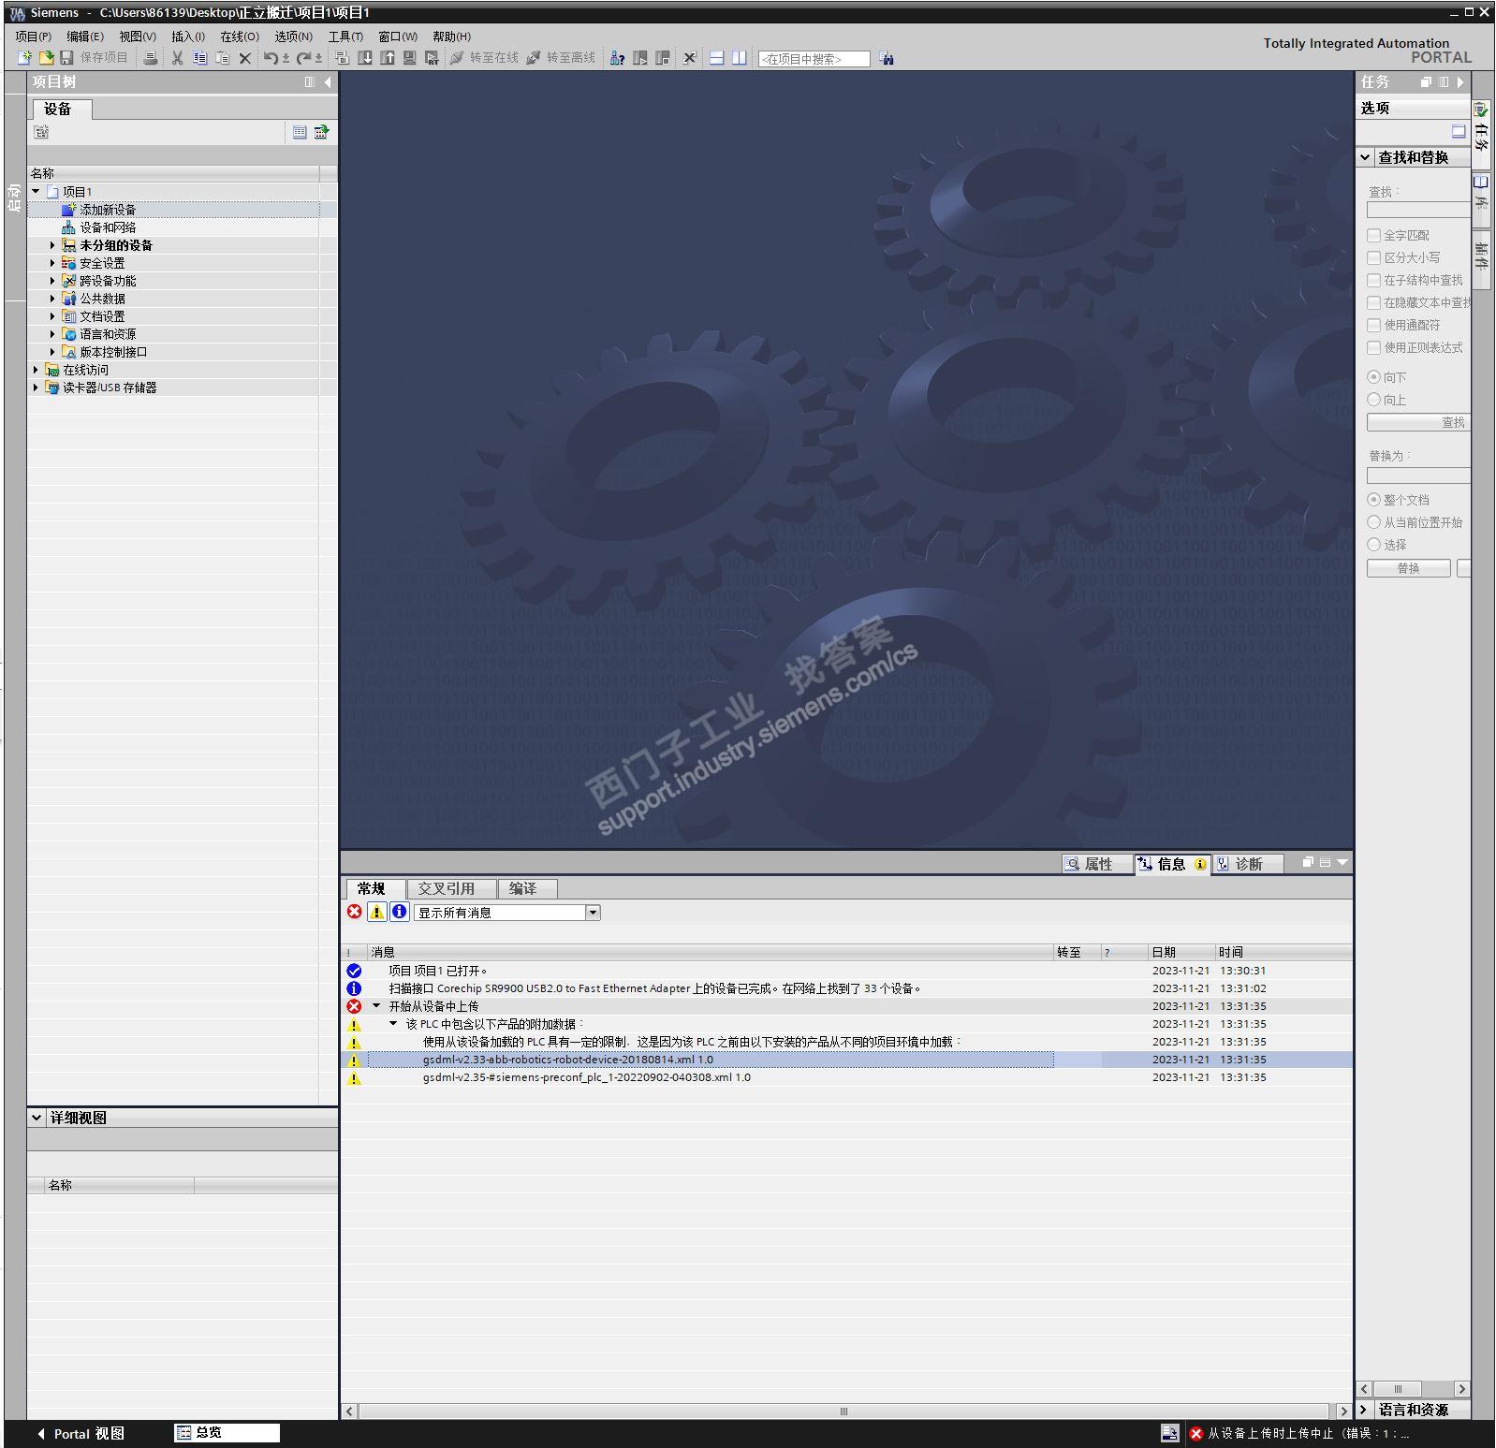Click the accessible devices icon
The image size is (1496, 1448).
617,58
